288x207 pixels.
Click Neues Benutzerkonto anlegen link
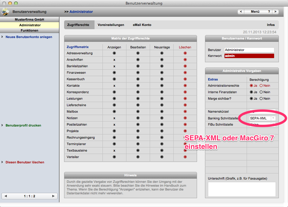coord(29,37)
